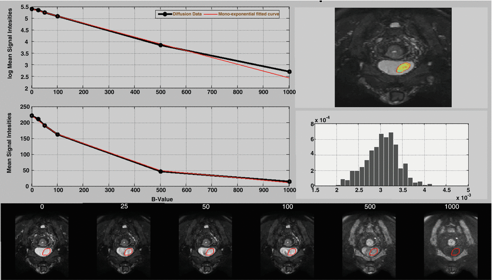Select the log plot data point at b=1000
Image resolution: width=492 pixels, height=280 pixels.
coord(289,72)
